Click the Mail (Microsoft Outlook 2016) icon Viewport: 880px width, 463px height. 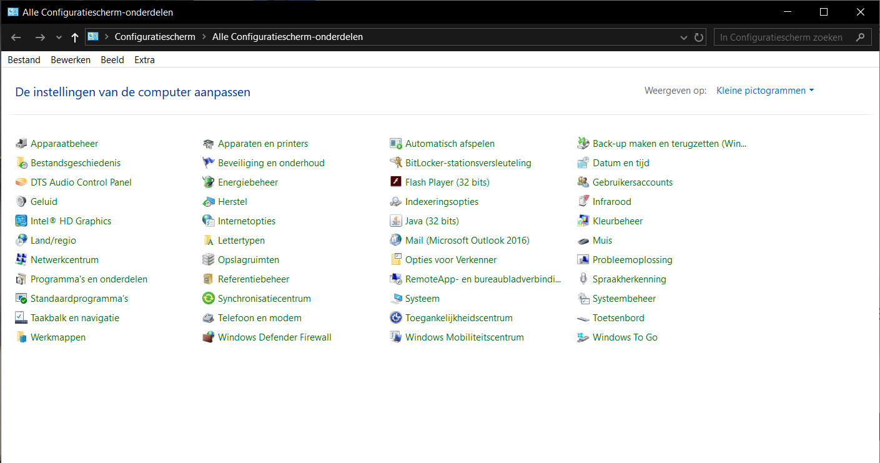[396, 241]
